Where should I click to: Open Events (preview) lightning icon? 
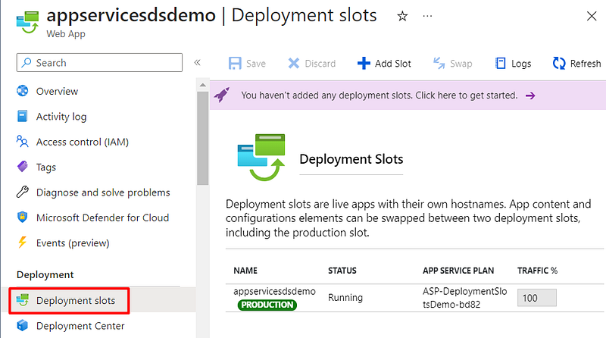tap(22, 243)
